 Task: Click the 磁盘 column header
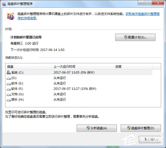tap(28, 67)
